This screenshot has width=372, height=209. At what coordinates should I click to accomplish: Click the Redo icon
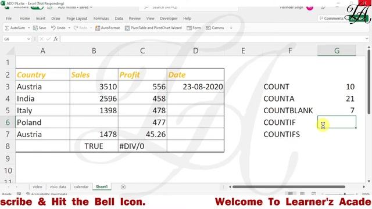coord(76,28)
